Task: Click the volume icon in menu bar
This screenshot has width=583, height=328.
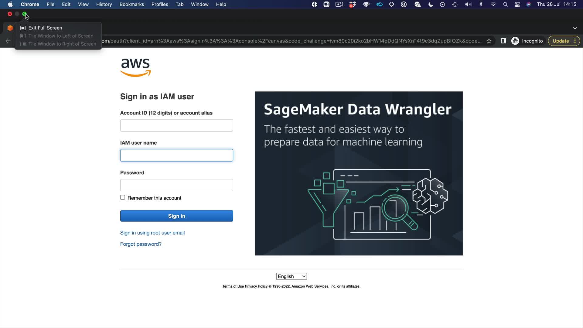Action: [468, 5]
